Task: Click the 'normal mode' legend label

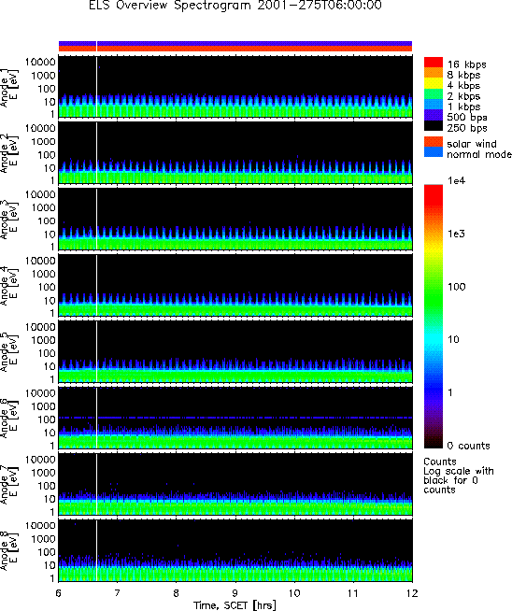Action: [479, 154]
